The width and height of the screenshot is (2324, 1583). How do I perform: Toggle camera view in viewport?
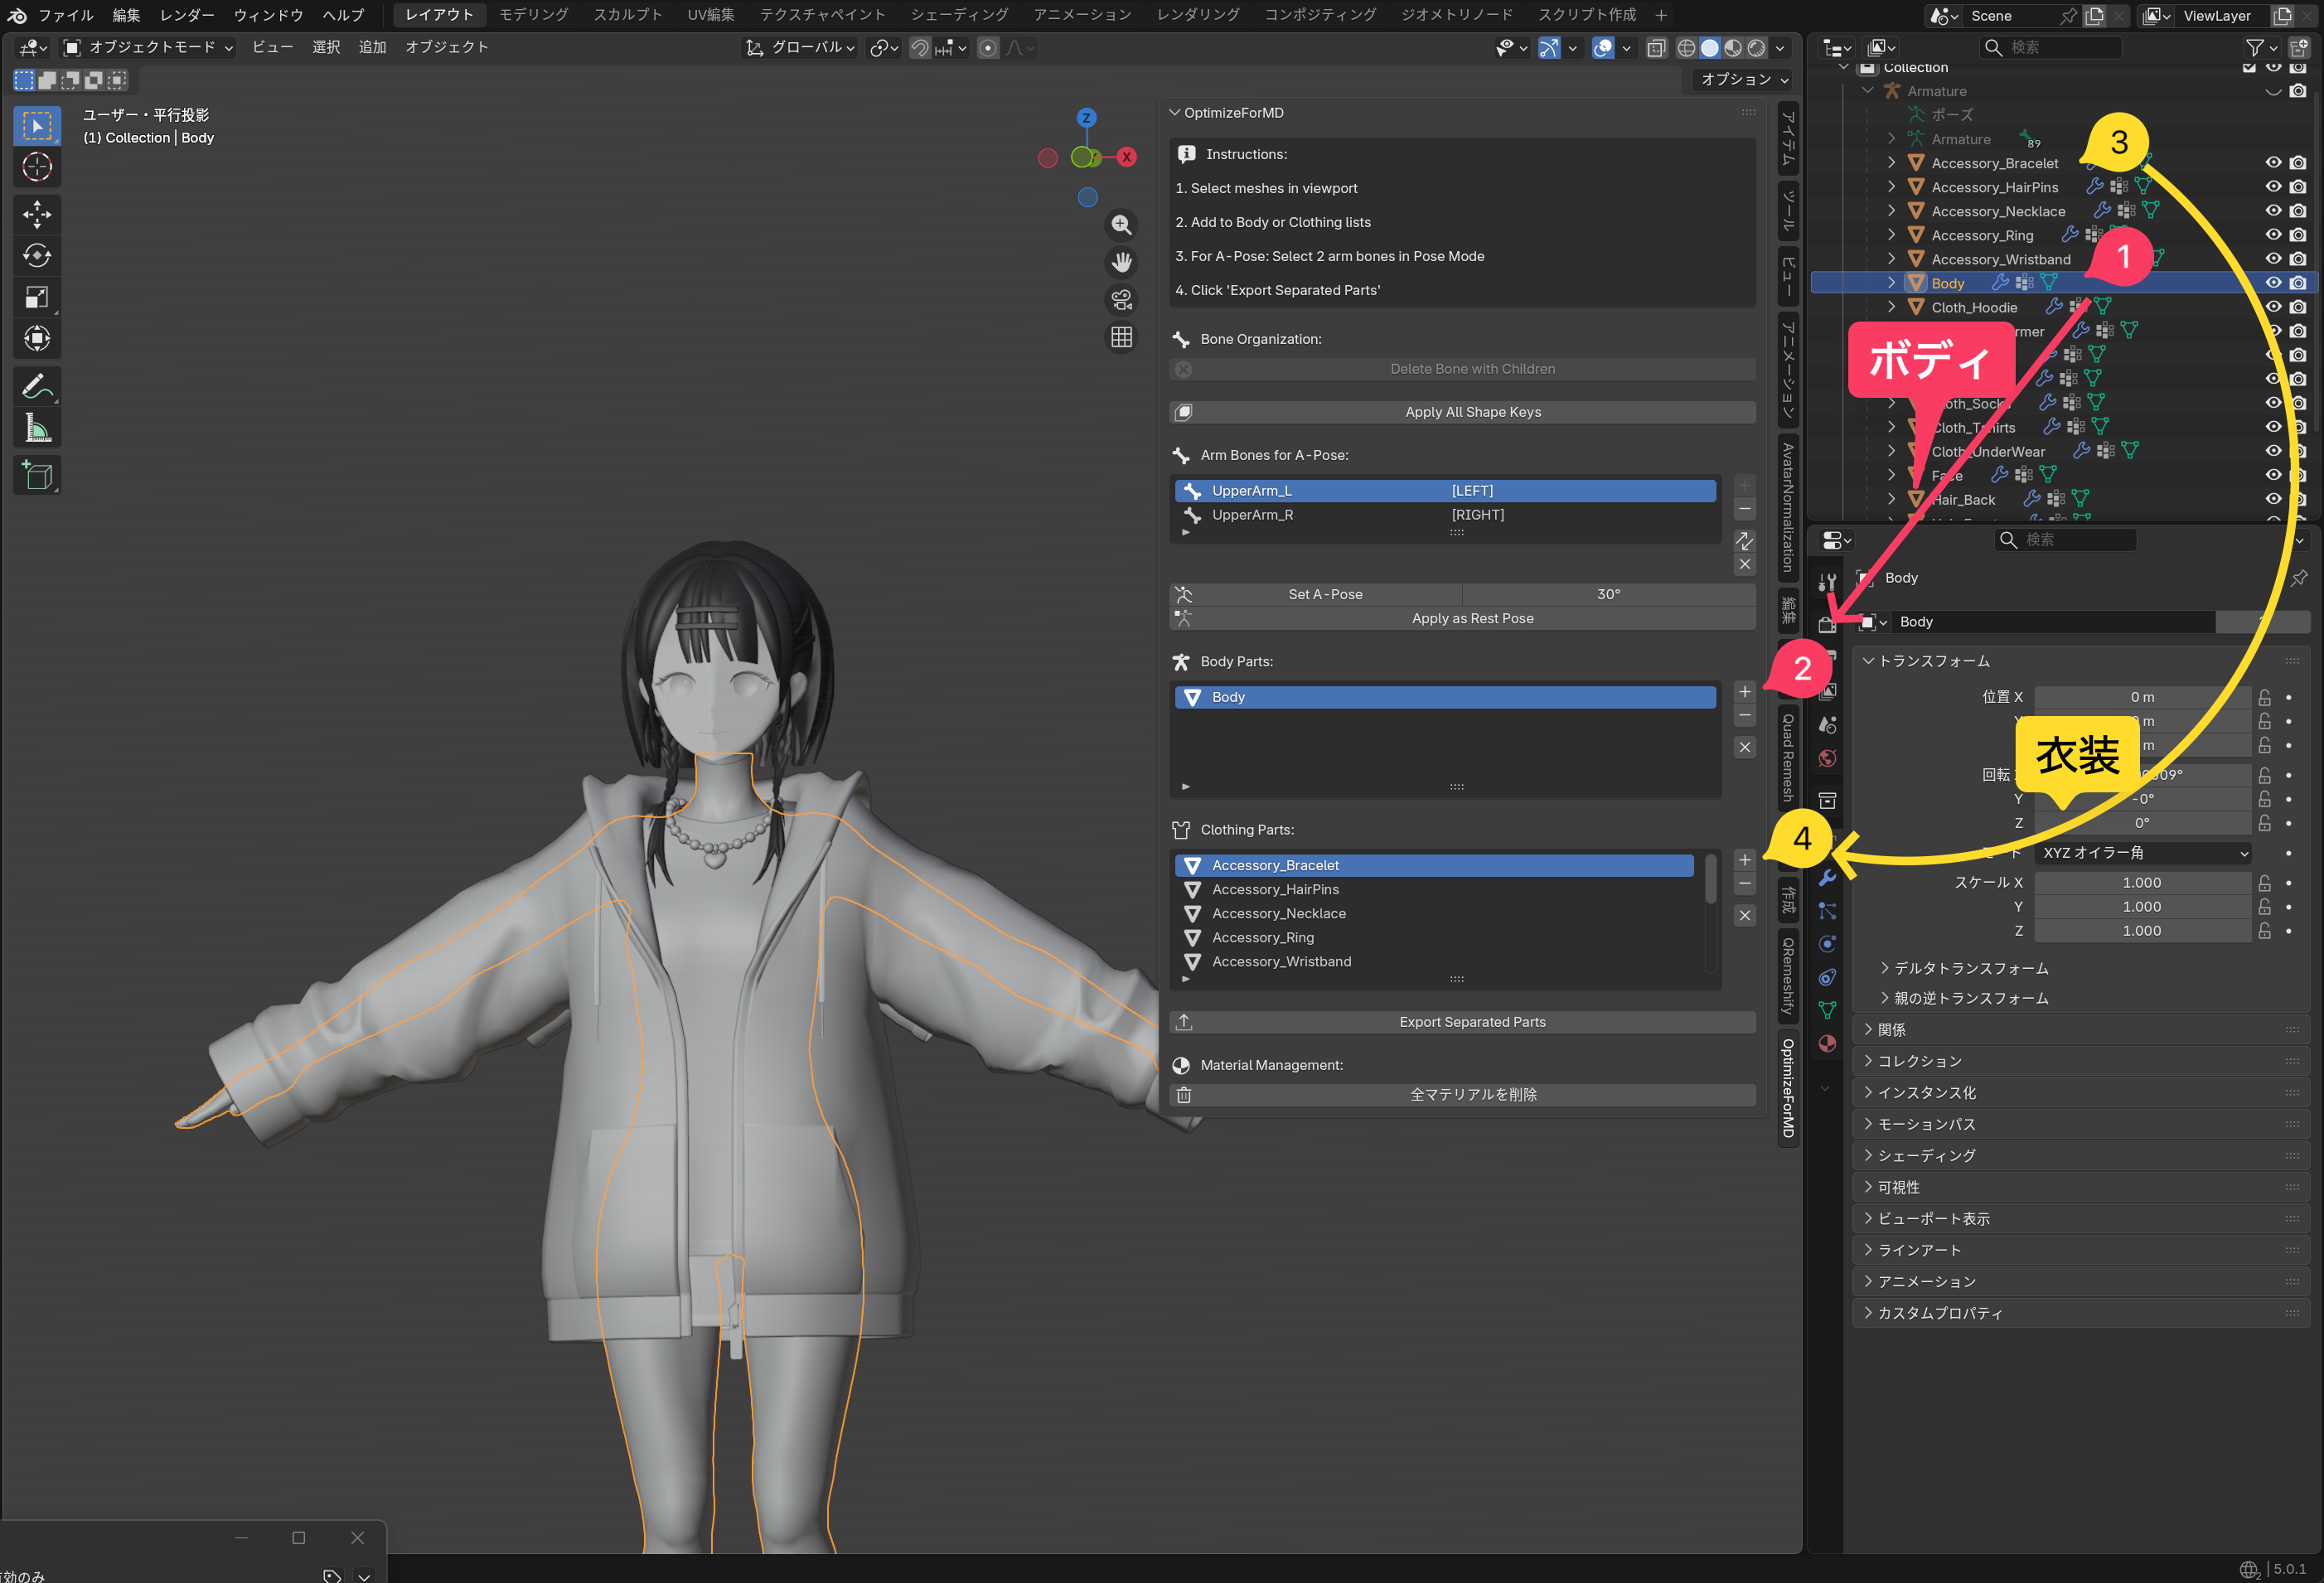[x=1122, y=300]
